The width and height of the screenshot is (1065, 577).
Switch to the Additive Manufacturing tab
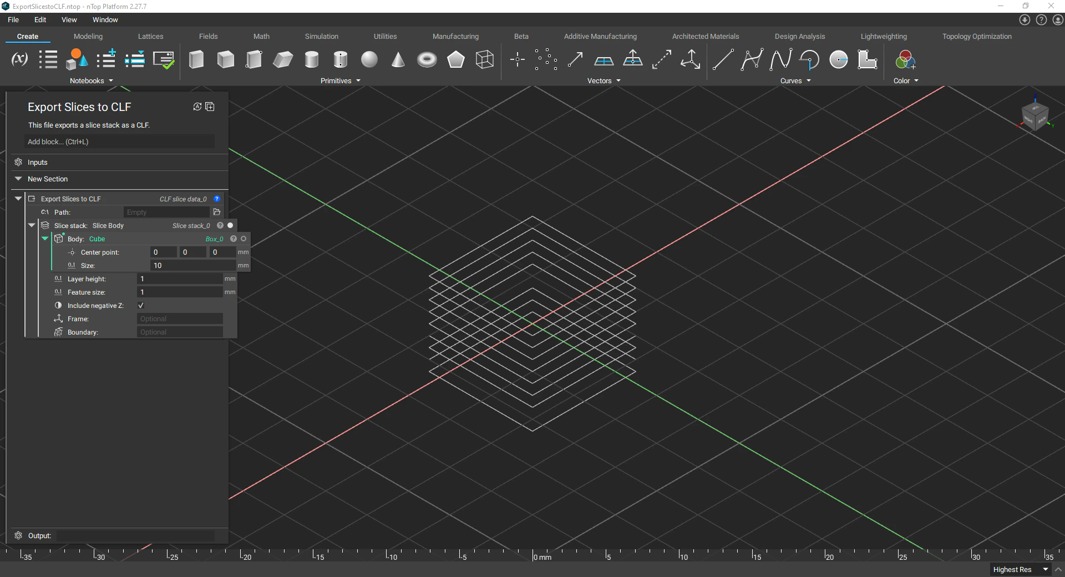pos(600,36)
